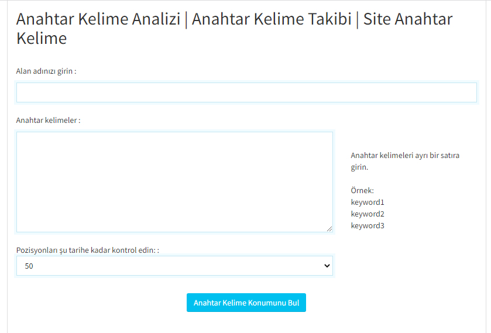Screen dimensions: 491x333
Task: Select the '50' value in the combo box
Action: 29,266
